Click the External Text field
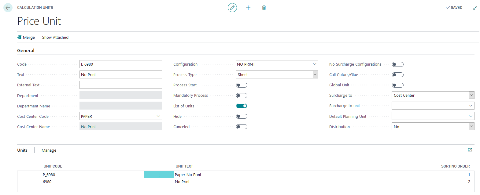The height and width of the screenshot is (195, 480). 121,85
